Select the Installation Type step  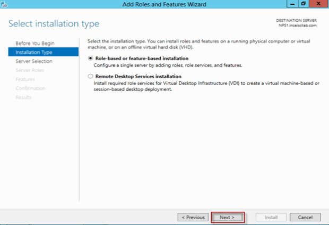tap(34, 52)
